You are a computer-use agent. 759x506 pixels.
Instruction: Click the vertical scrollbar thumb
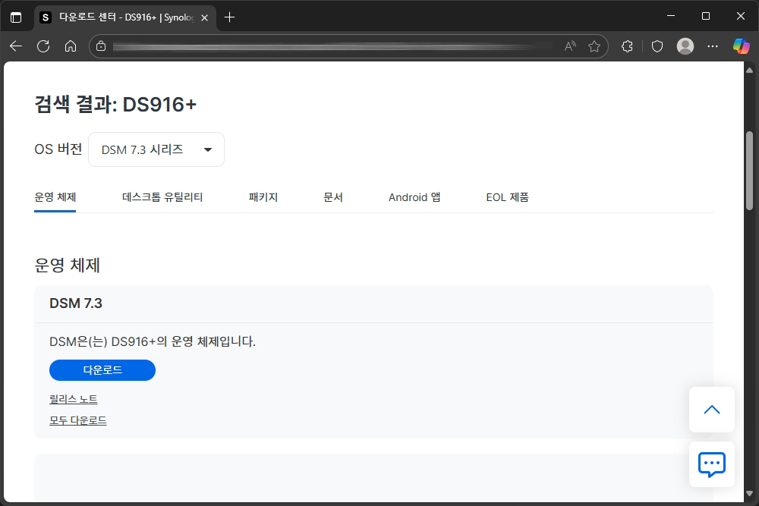click(749, 170)
